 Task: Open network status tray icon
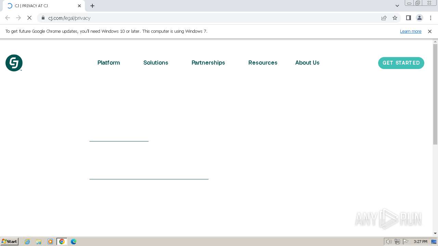[x=397, y=242]
